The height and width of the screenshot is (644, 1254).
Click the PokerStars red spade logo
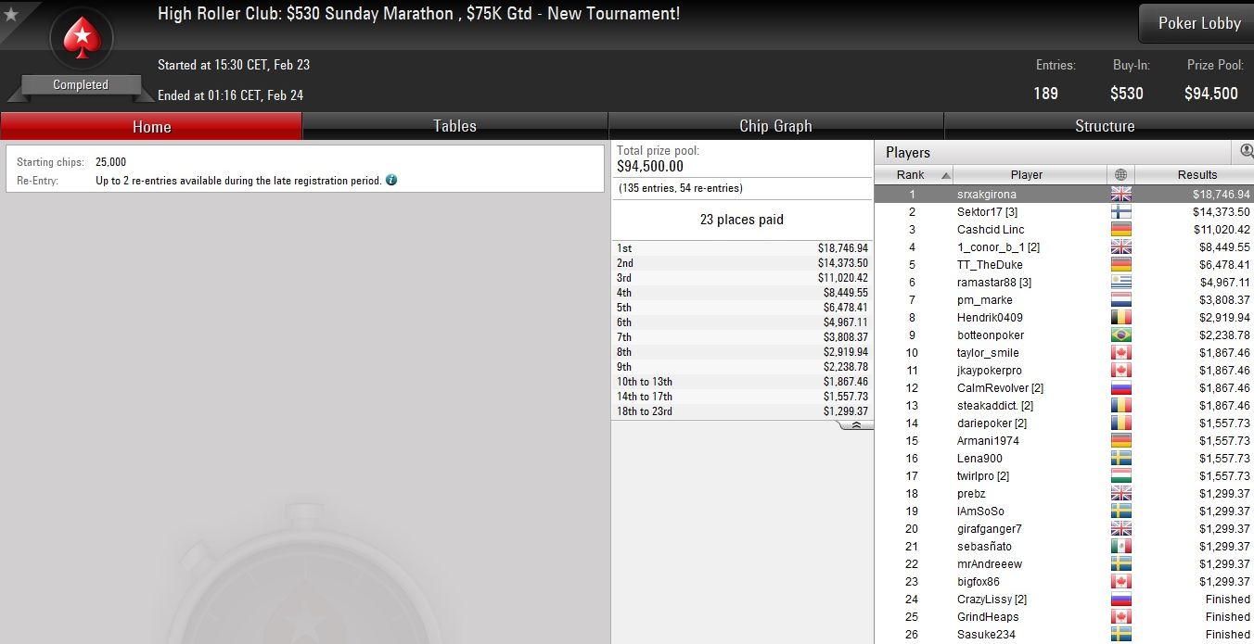(81, 39)
